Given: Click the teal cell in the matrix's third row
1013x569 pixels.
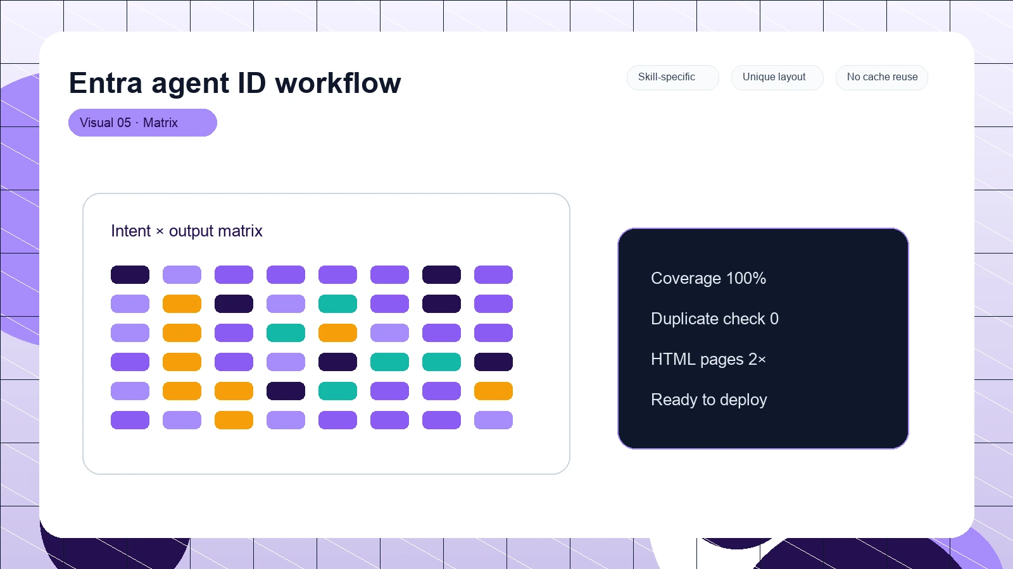Looking at the screenshot, I should click(x=286, y=333).
